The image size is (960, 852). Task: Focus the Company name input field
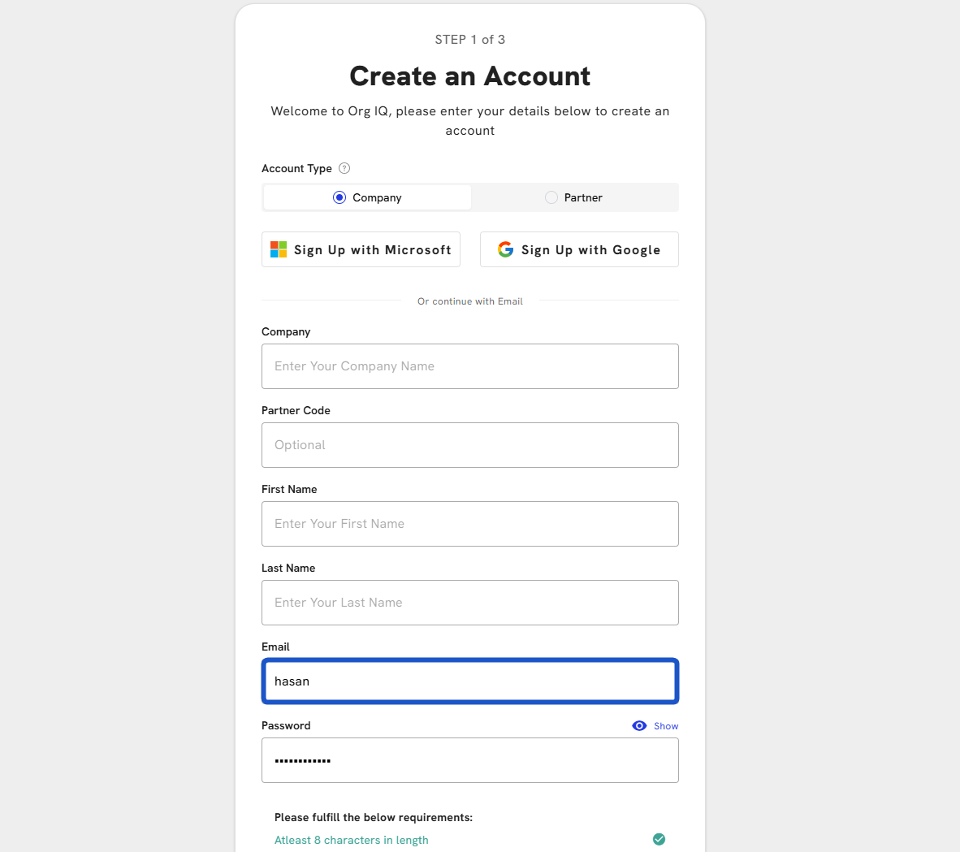pyautogui.click(x=469, y=366)
